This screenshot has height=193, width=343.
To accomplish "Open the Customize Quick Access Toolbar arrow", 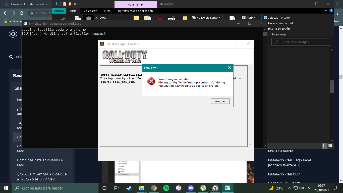I will coord(75,4).
